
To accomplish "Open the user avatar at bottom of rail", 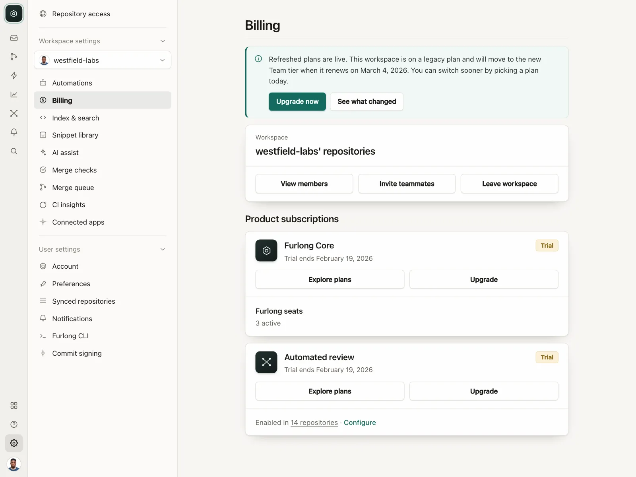I will coord(14,464).
